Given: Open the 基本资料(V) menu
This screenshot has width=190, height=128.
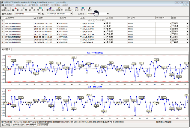Looking at the screenshot, I should click(10, 5).
